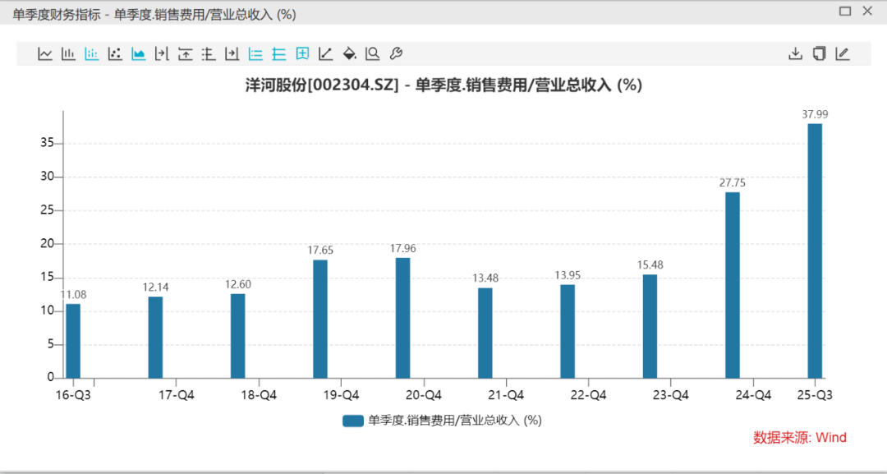Click the y-axis label 35
Image resolution: width=887 pixels, height=474 pixels.
tap(47, 144)
